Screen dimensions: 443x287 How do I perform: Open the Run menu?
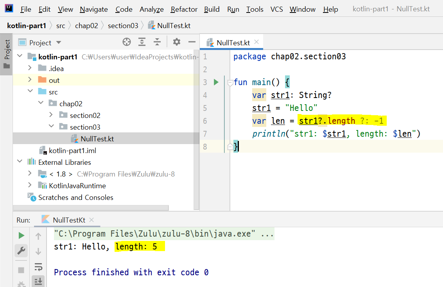[233, 9]
